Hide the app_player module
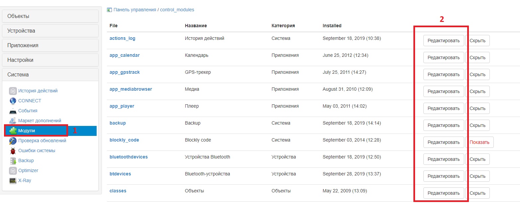Viewport: 520px width, 203px height. point(477,108)
